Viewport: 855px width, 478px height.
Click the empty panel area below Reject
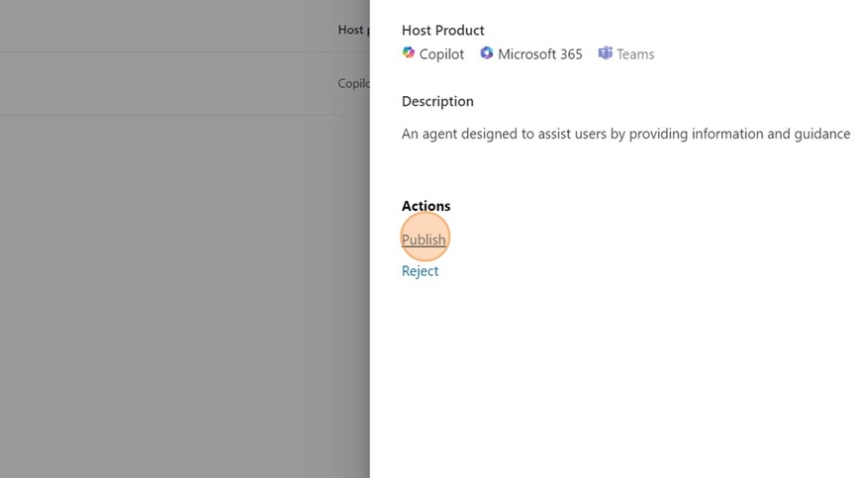614,386
